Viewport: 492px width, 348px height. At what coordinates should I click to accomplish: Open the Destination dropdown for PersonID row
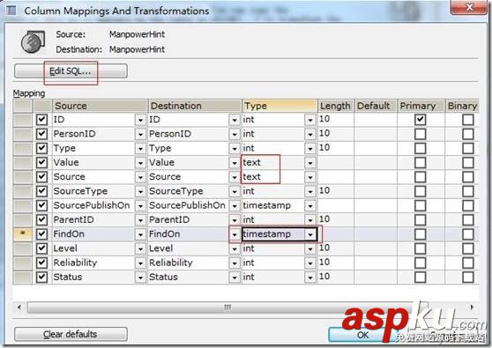coord(234,134)
